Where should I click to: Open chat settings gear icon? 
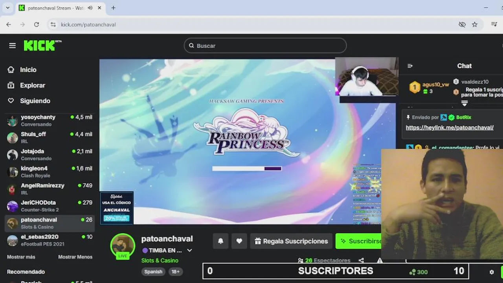(x=492, y=272)
